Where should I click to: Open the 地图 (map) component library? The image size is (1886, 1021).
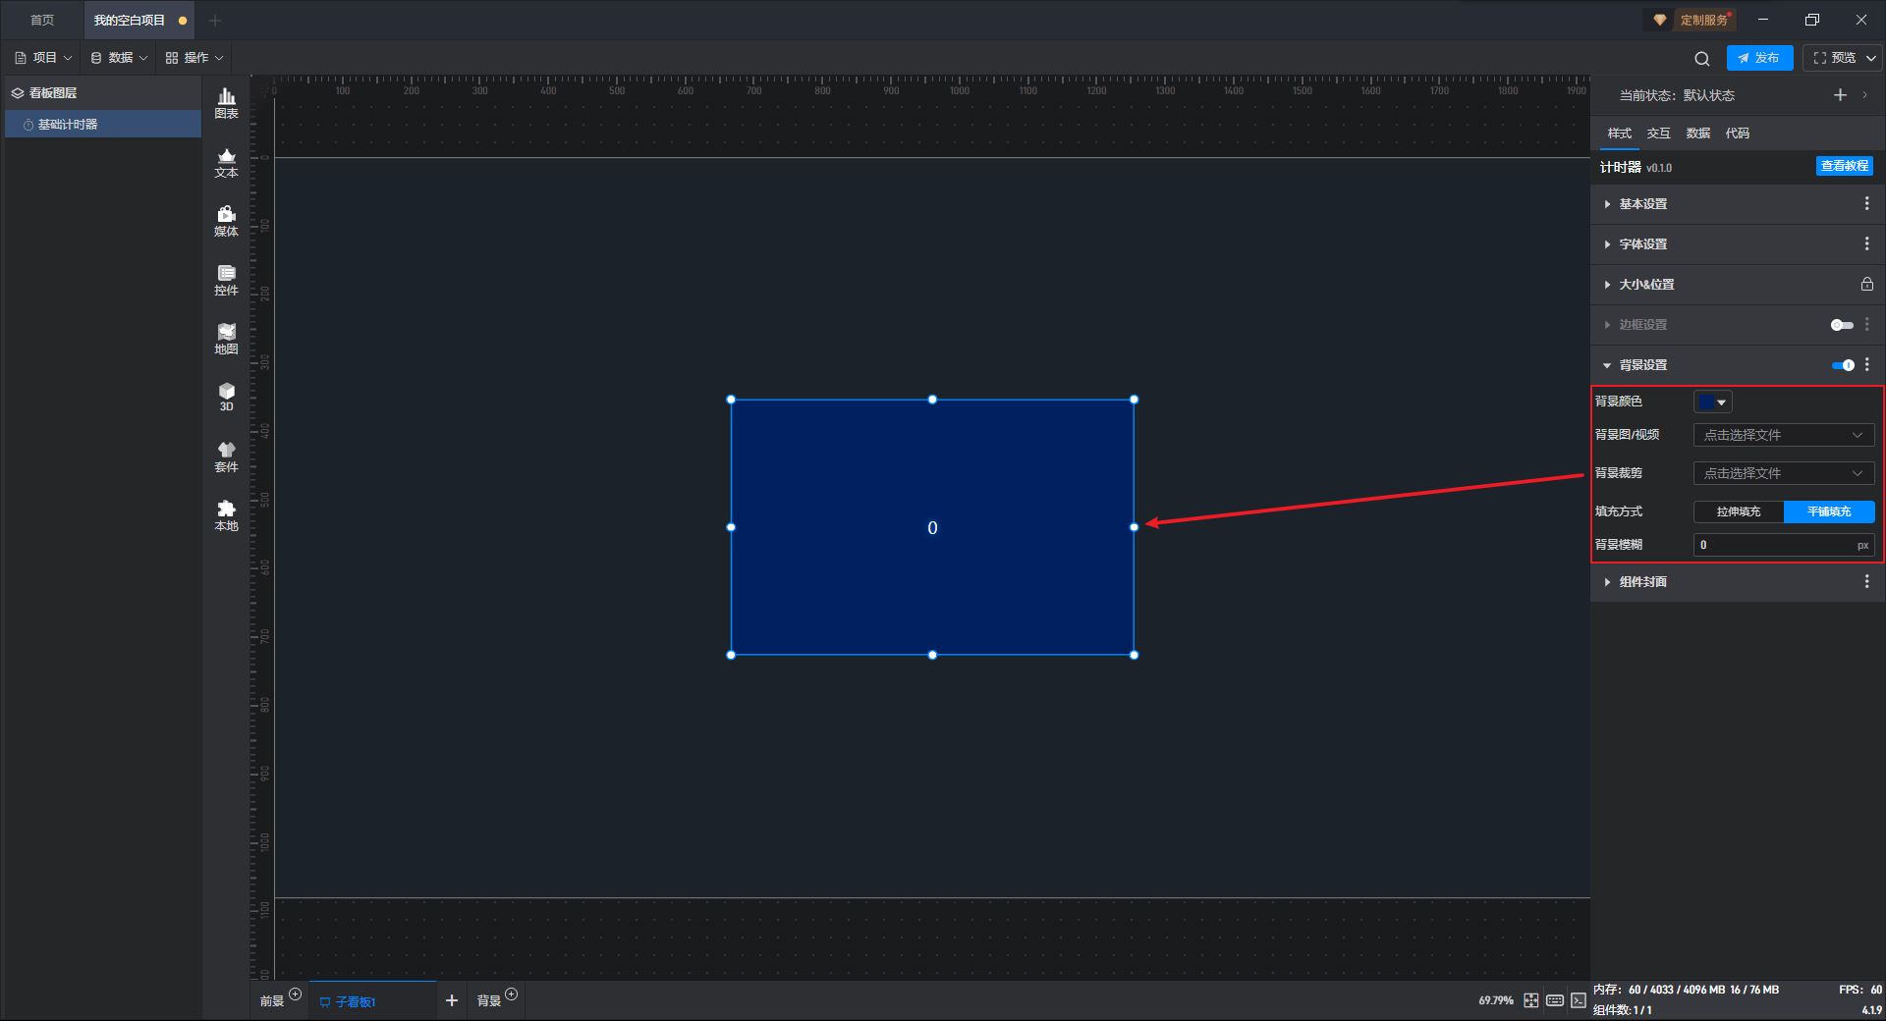(x=226, y=339)
